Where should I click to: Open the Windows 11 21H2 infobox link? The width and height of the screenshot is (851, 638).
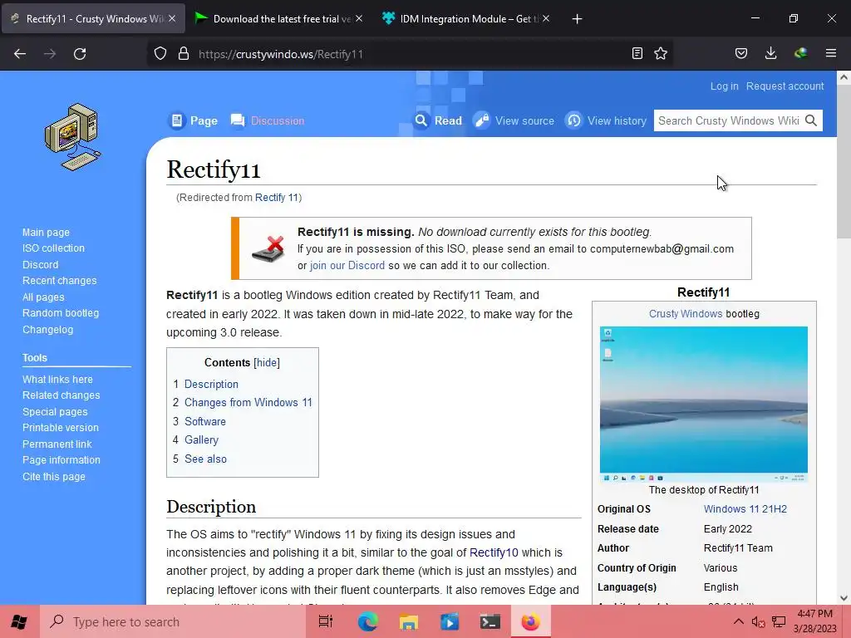coord(745,509)
